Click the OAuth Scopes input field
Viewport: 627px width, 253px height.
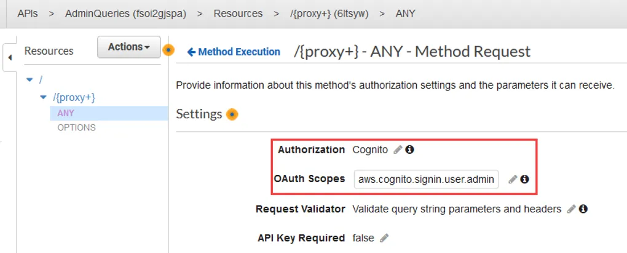[427, 179]
